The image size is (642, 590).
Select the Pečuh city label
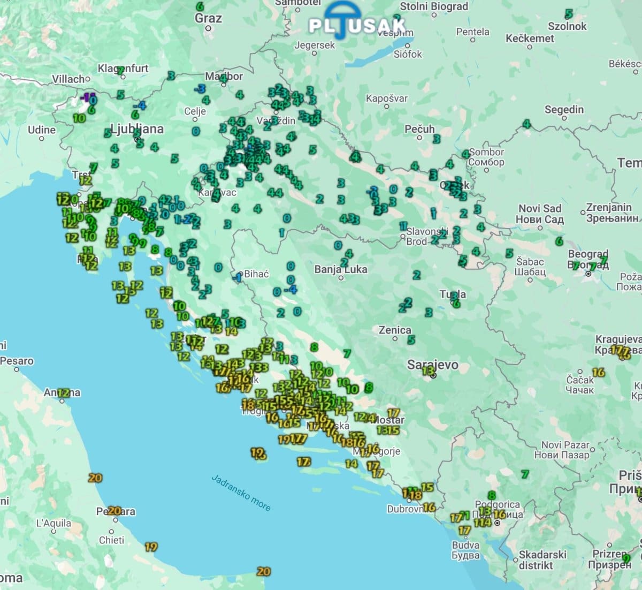pyautogui.click(x=419, y=129)
